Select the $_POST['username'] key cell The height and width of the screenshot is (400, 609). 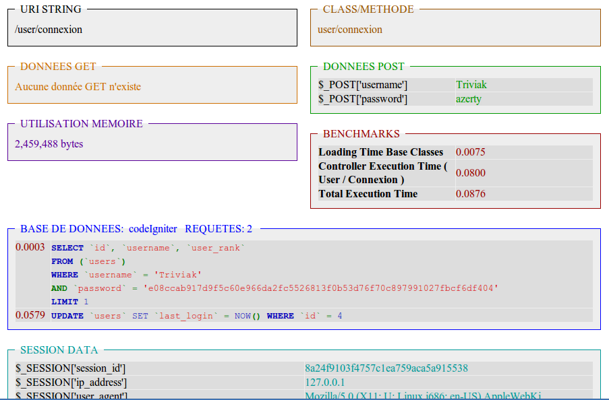click(x=363, y=85)
